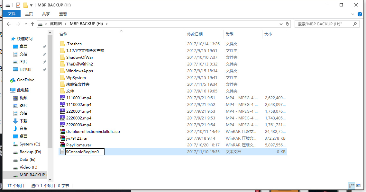Select the 未命名文件夹 folder
The image size is (366, 192).
pos(78,84)
